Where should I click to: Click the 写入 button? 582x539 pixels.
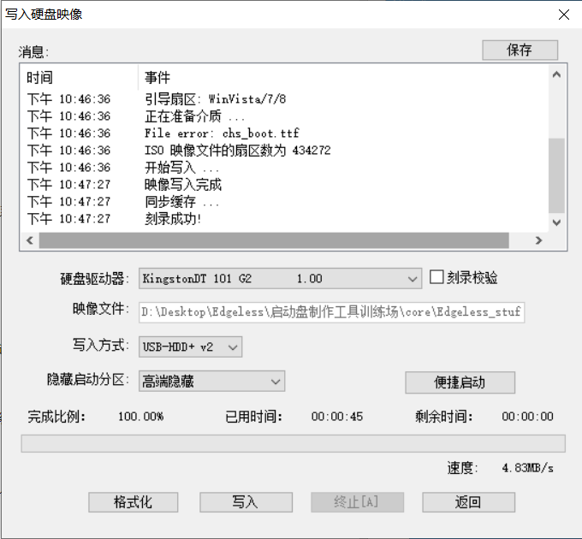(246, 502)
